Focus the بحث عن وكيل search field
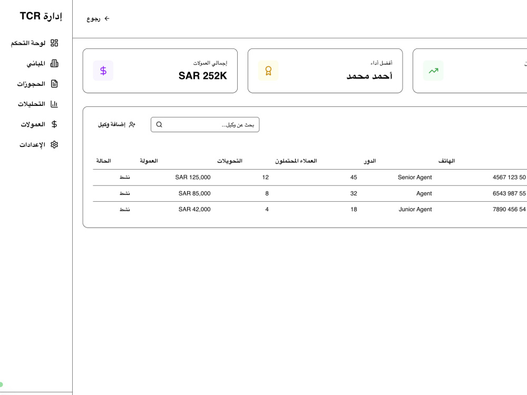Screen dimensions: 527x395 tap(205, 125)
